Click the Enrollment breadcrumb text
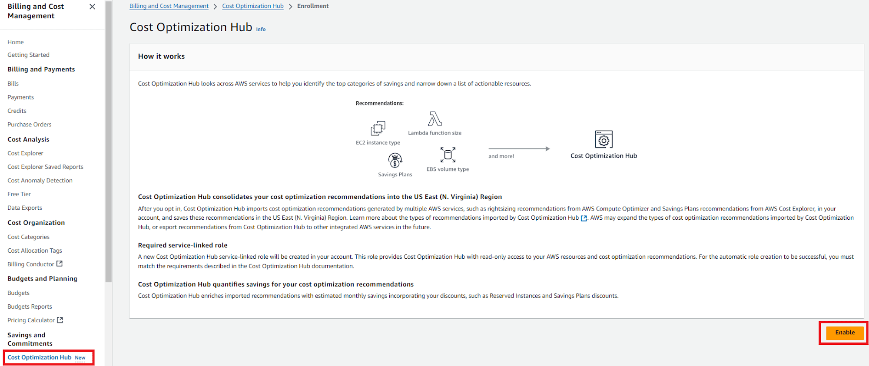Viewport: 869px width, 366px height. pos(313,6)
